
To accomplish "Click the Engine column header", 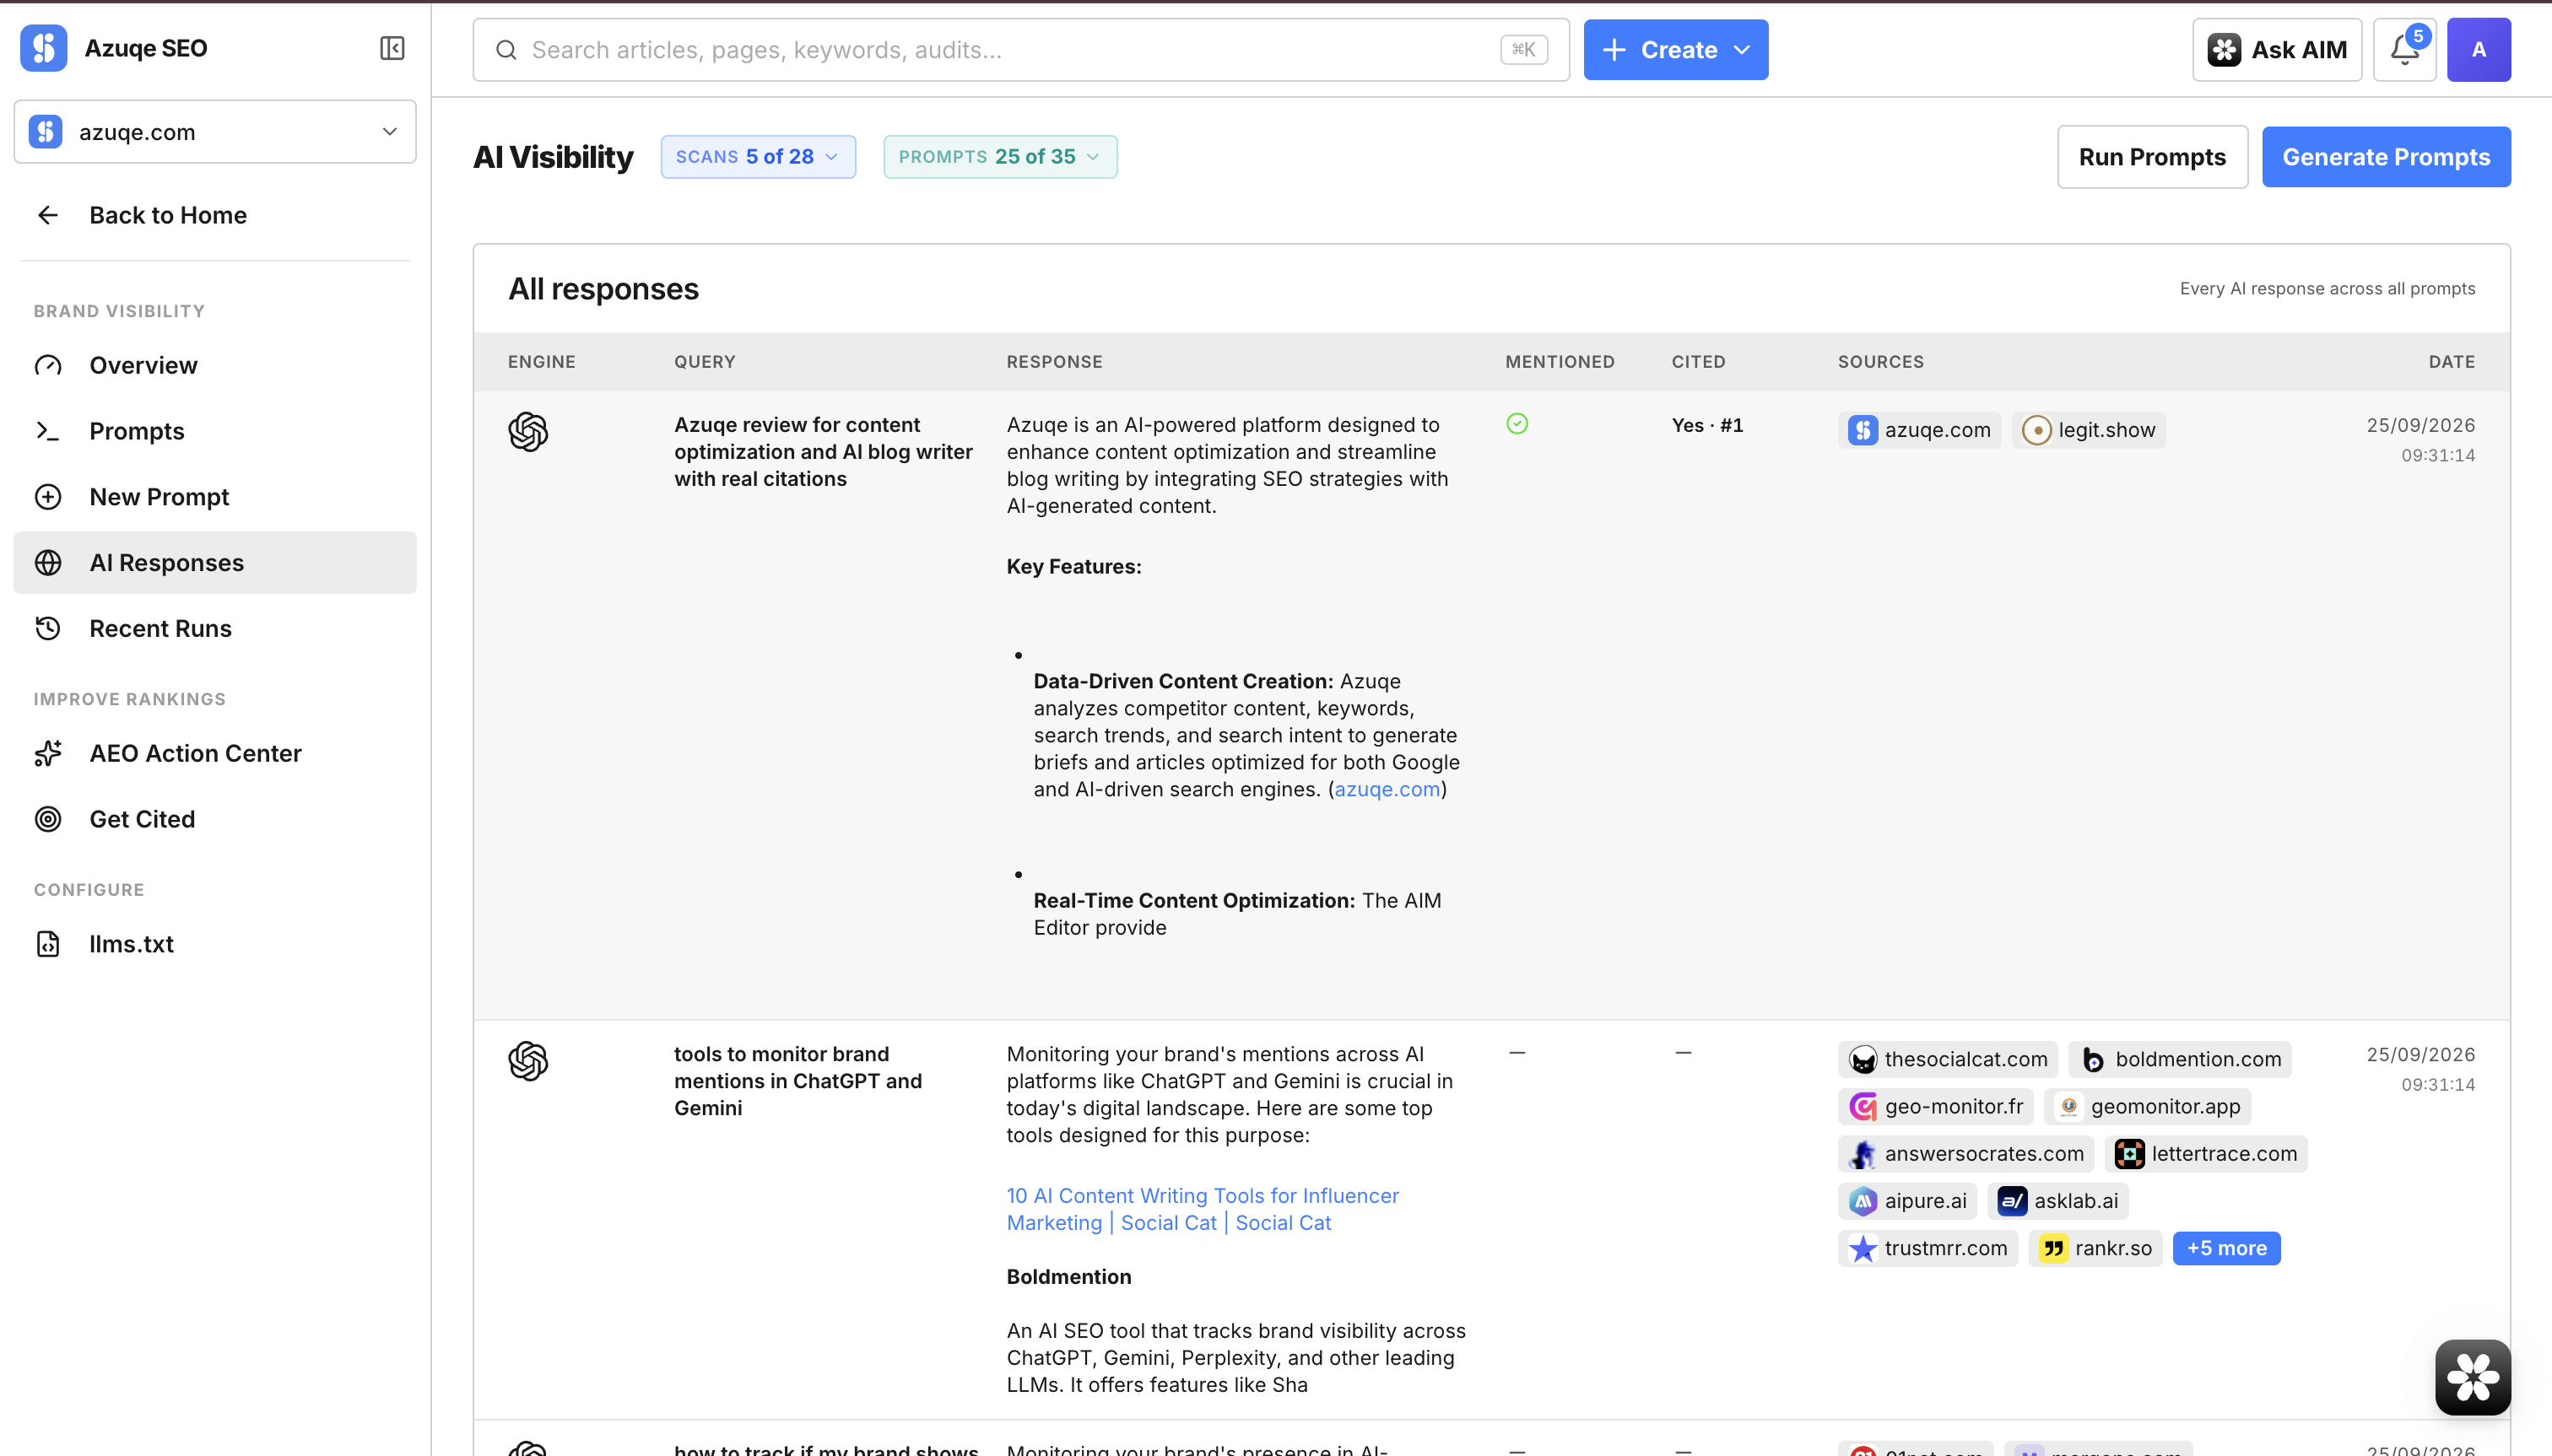I will click(x=541, y=362).
